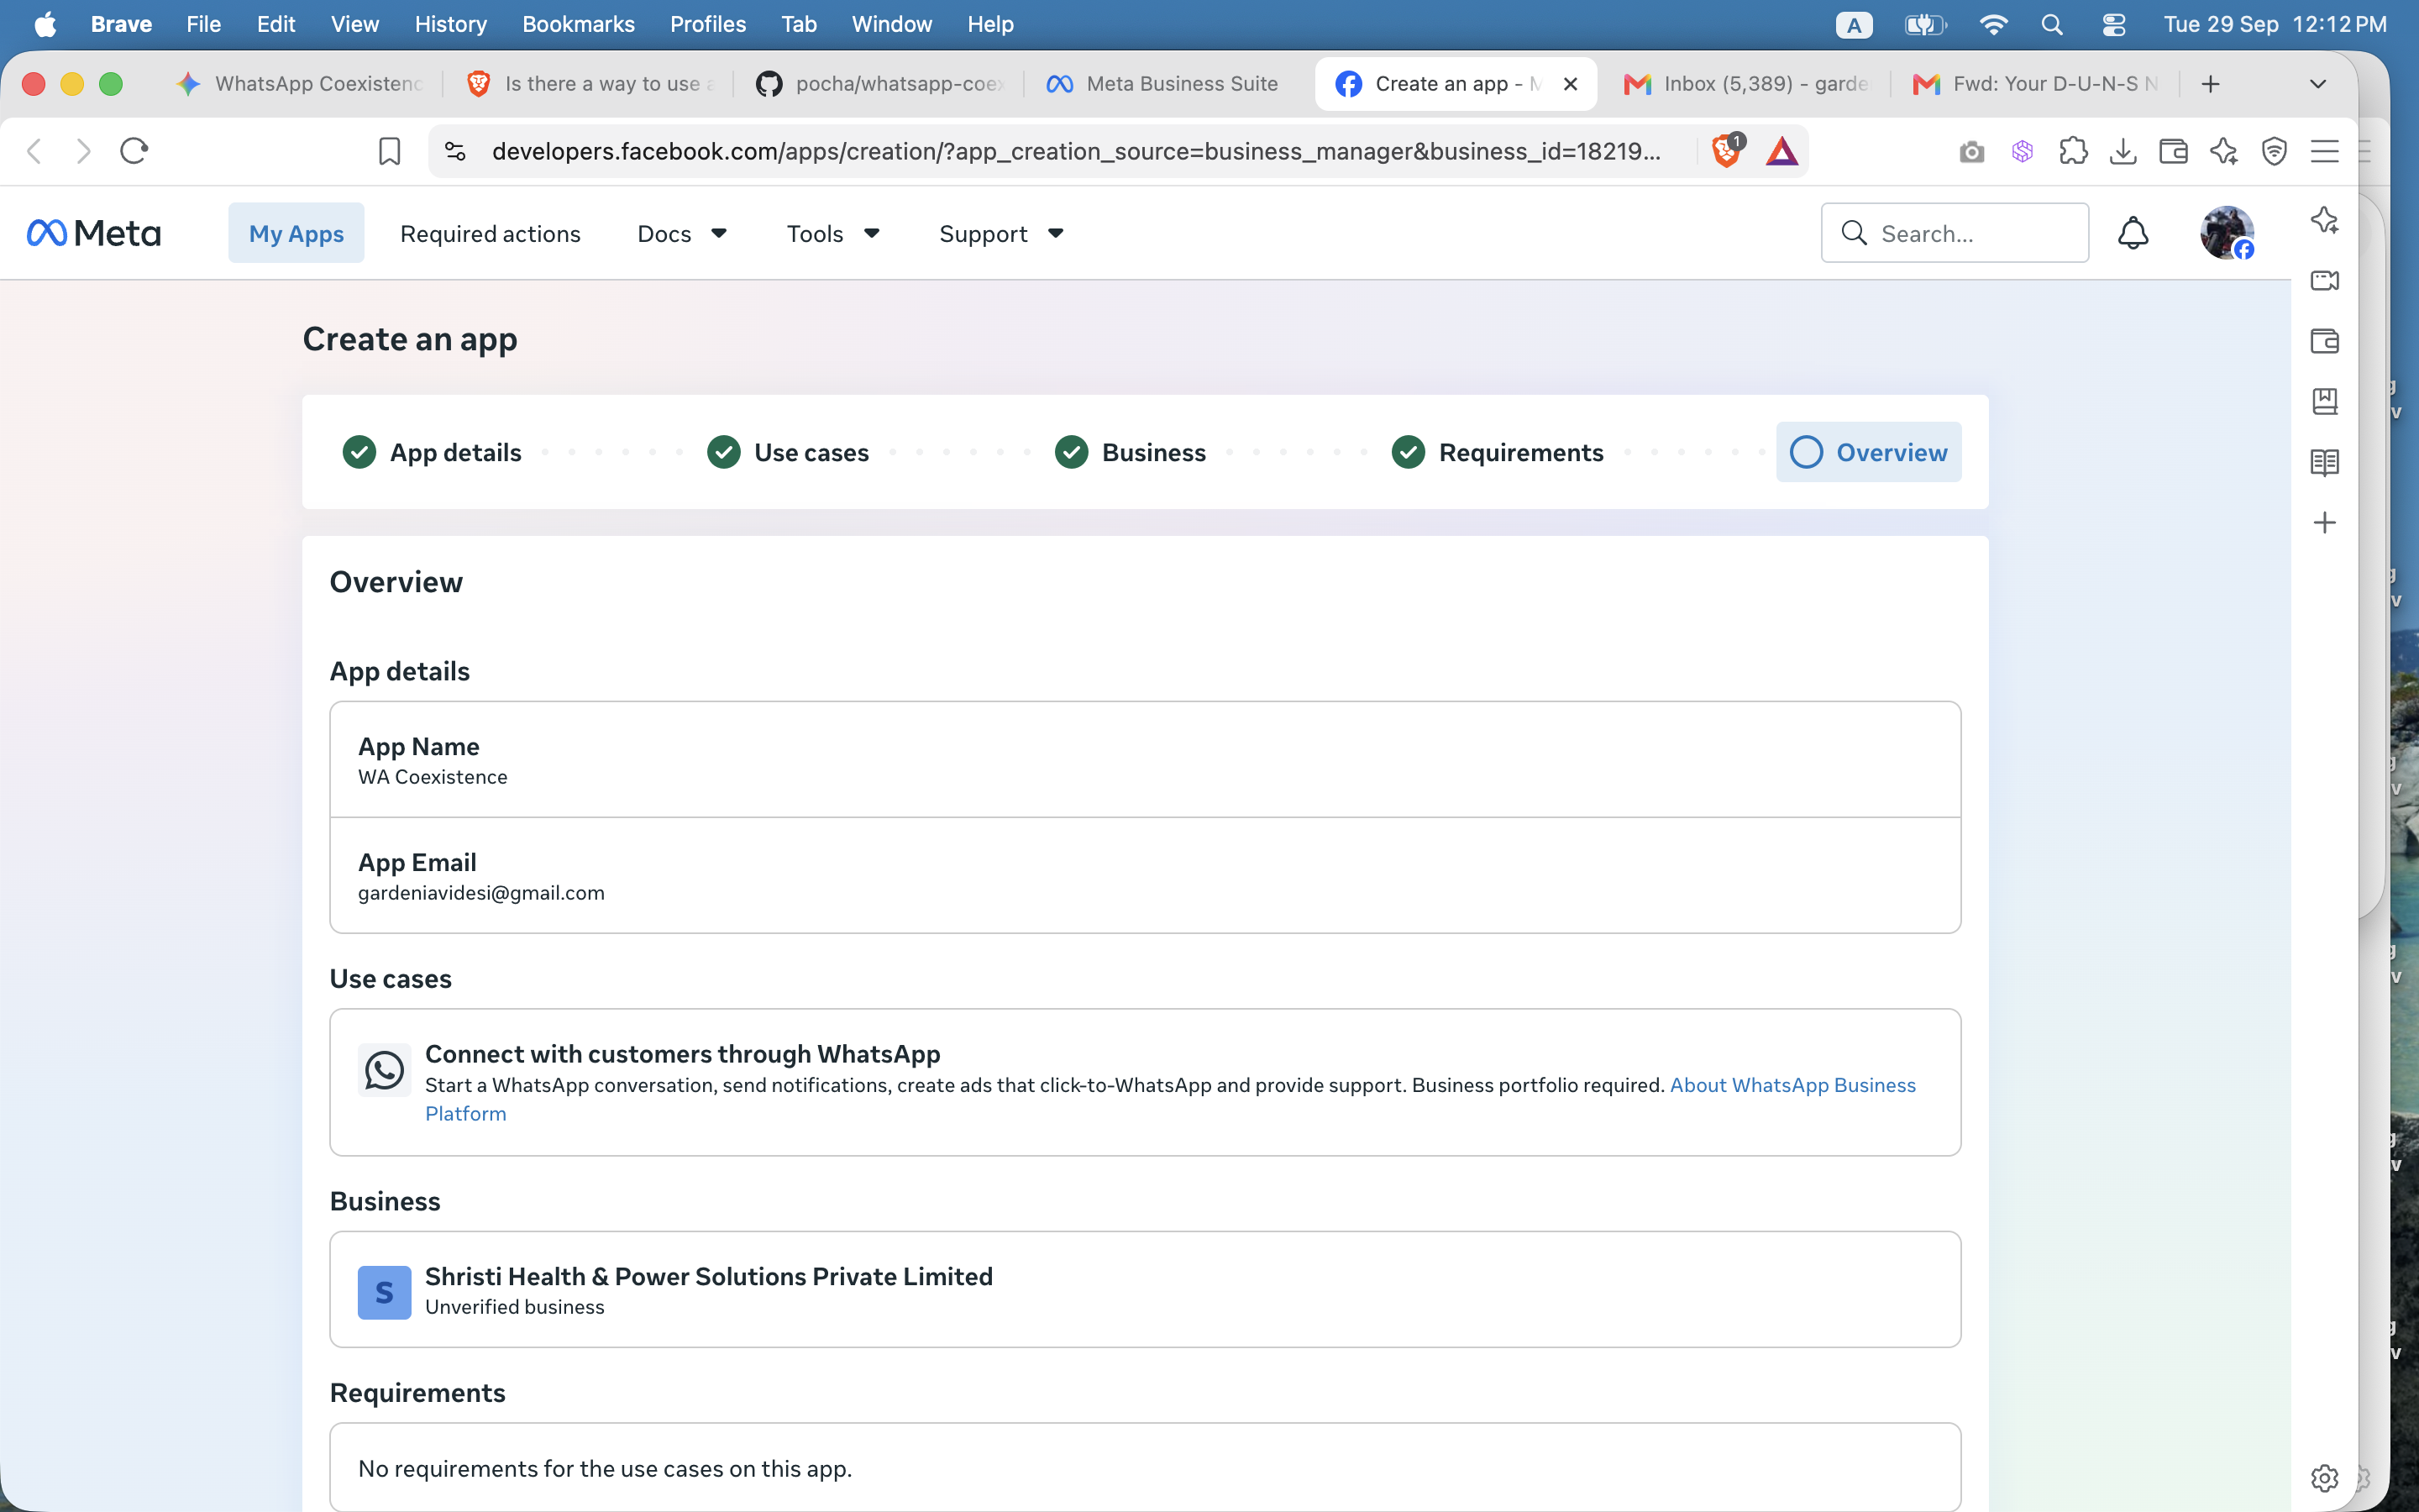Viewport: 2419px width, 1512px height.
Task: Switch to the WhatsApp Coexistence tab
Action: tap(300, 84)
